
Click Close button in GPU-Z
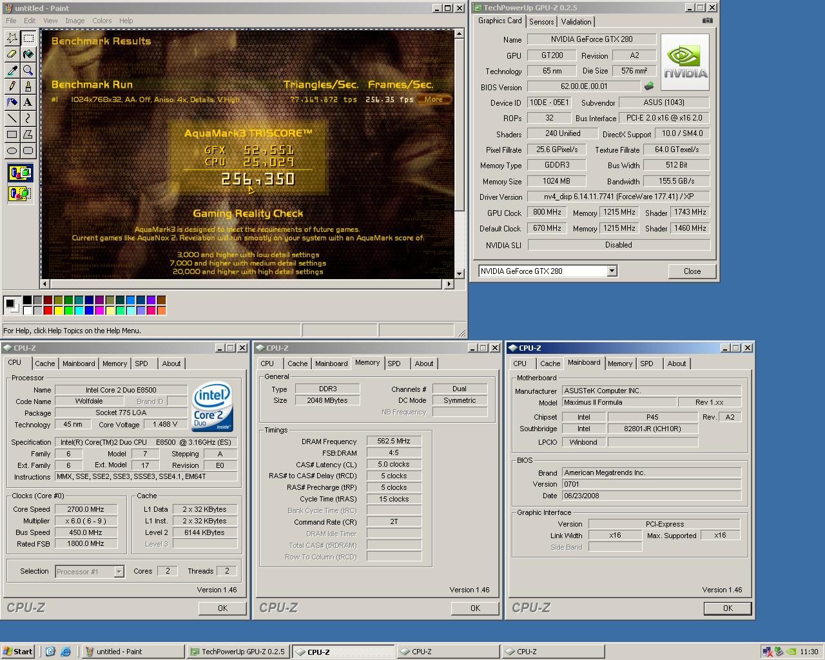[692, 271]
